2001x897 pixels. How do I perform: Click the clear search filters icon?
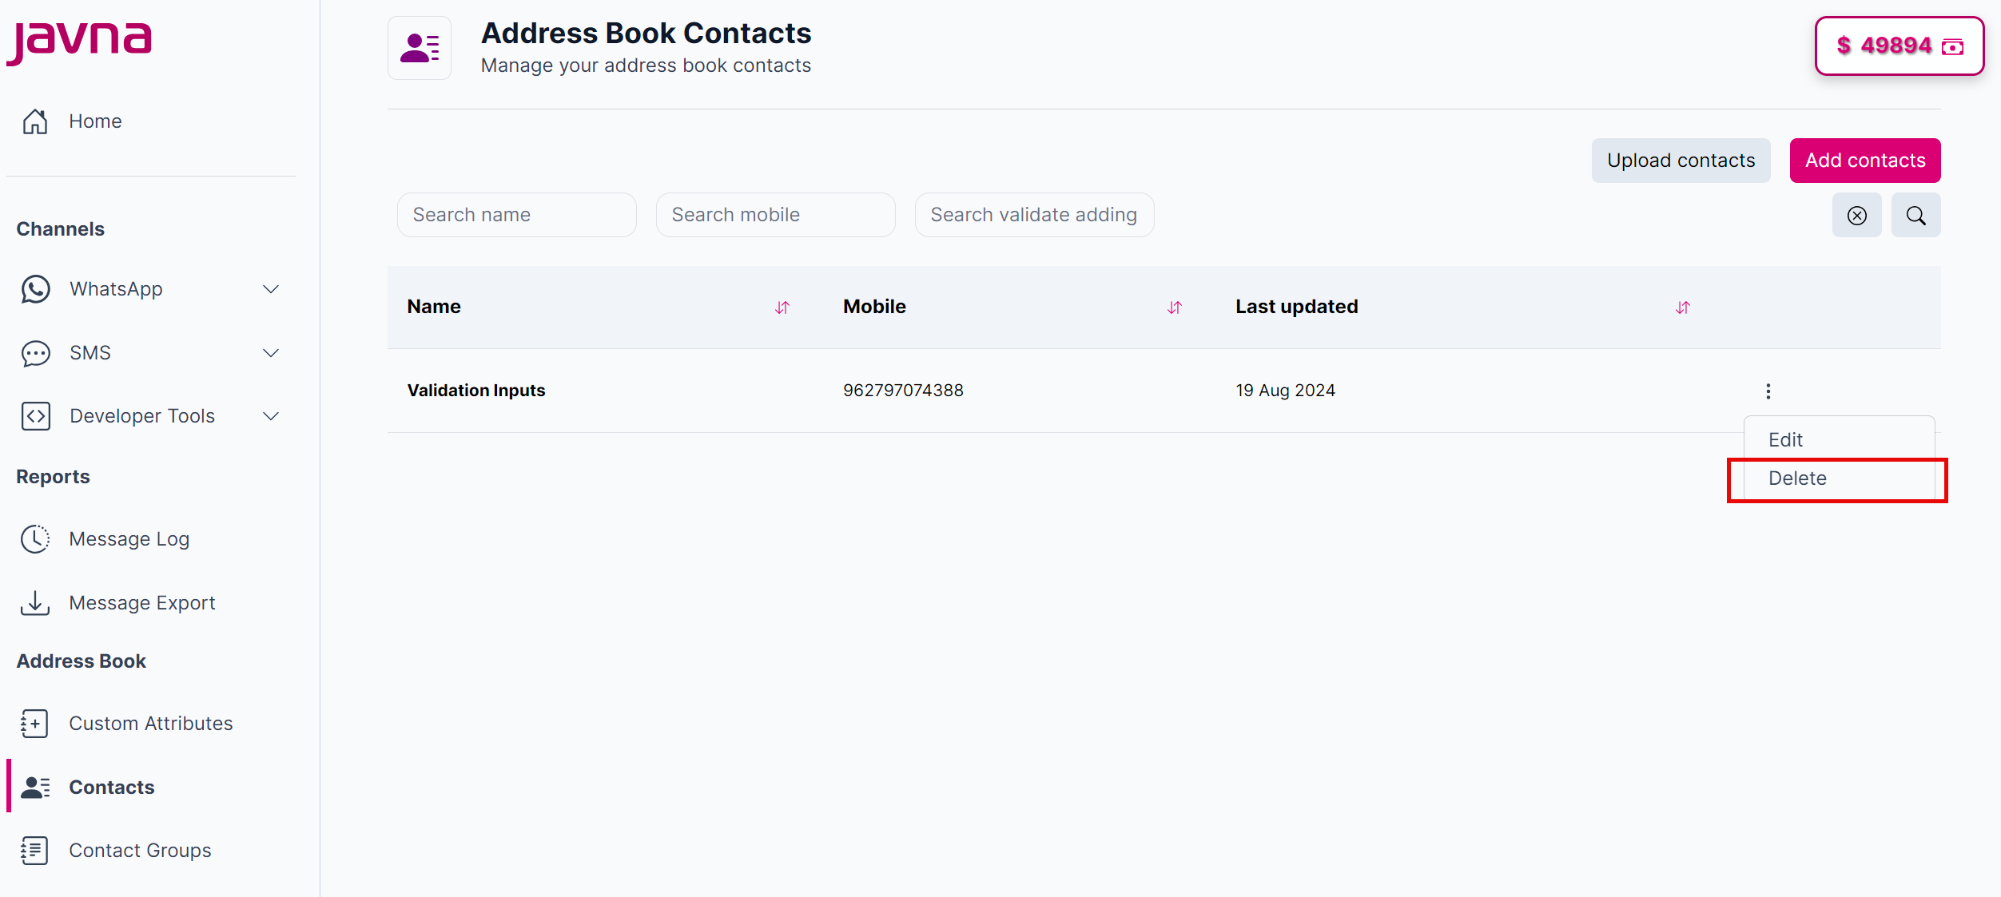pos(1856,216)
